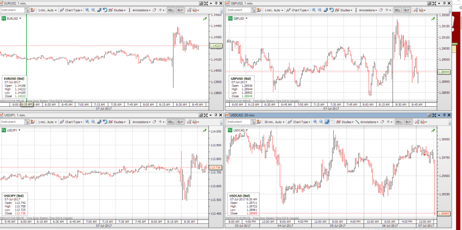Click the green arrow icon on EURUSD chart

click(x=205, y=18)
